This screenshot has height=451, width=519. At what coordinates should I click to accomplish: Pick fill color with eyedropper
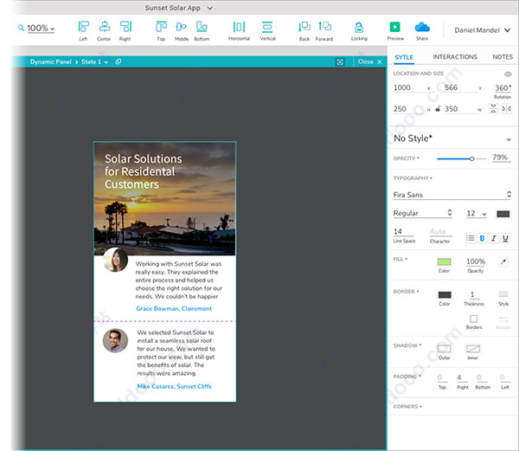tap(503, 262)
